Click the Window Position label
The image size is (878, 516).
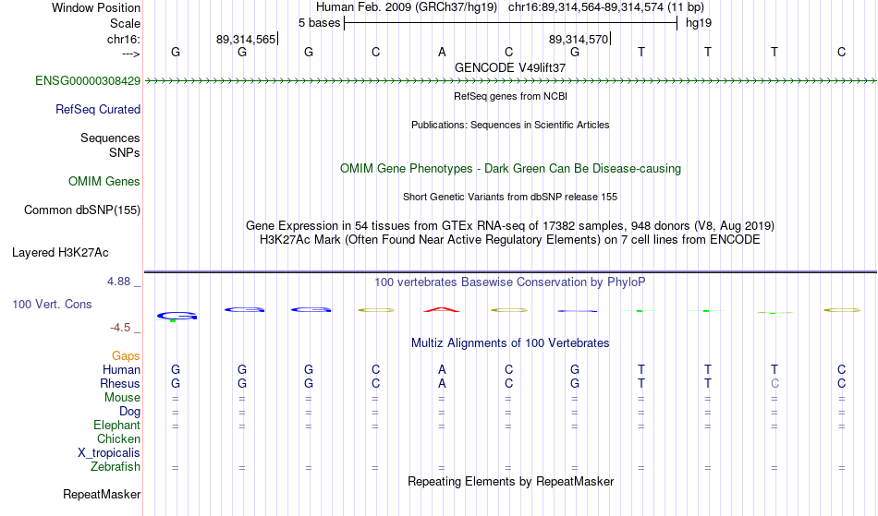(96, 7)
